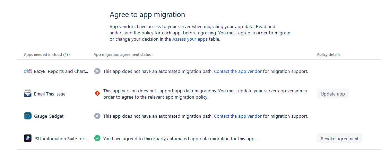Viewport: 381px width, 167px height.
Task: Open the Assess your apps link
Action: (190, 39)
